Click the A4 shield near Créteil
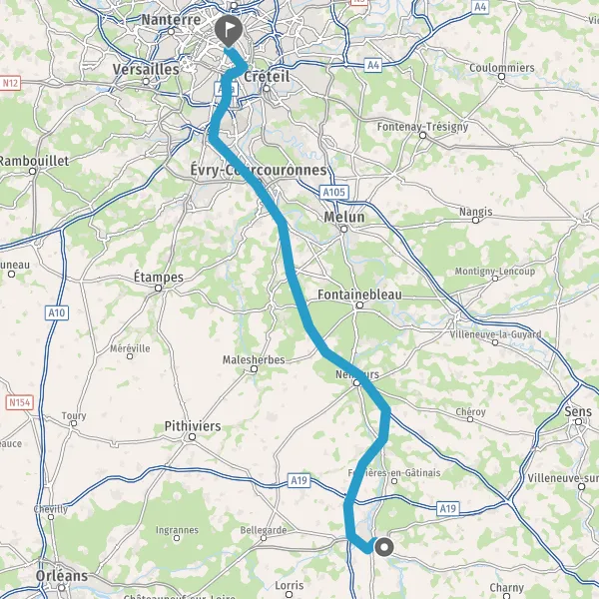599x599 pixels. click(x=372, y=65)
